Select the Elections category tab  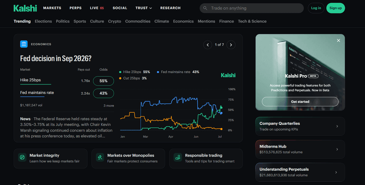[x=43, y=21]
